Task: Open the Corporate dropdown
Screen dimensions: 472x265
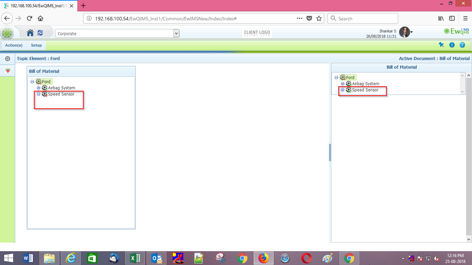Action: [x=117, y=33]
